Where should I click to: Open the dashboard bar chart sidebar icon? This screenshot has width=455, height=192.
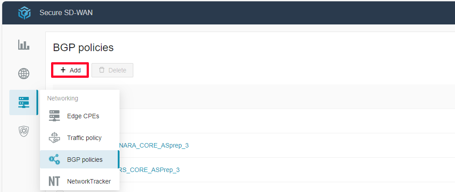click(24, 45)
